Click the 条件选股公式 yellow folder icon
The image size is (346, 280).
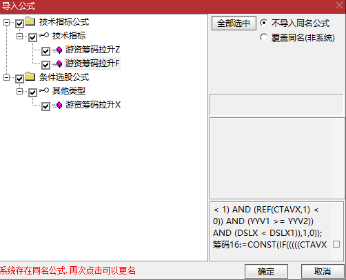(30, 77)
